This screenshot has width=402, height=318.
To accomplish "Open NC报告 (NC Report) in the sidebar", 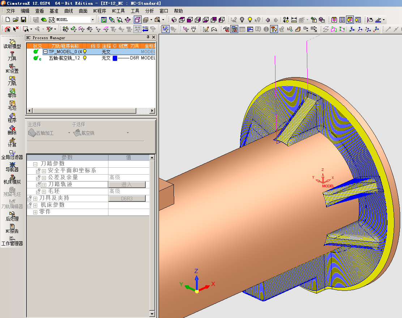I will pyautogui.click(x=12, y=229).
